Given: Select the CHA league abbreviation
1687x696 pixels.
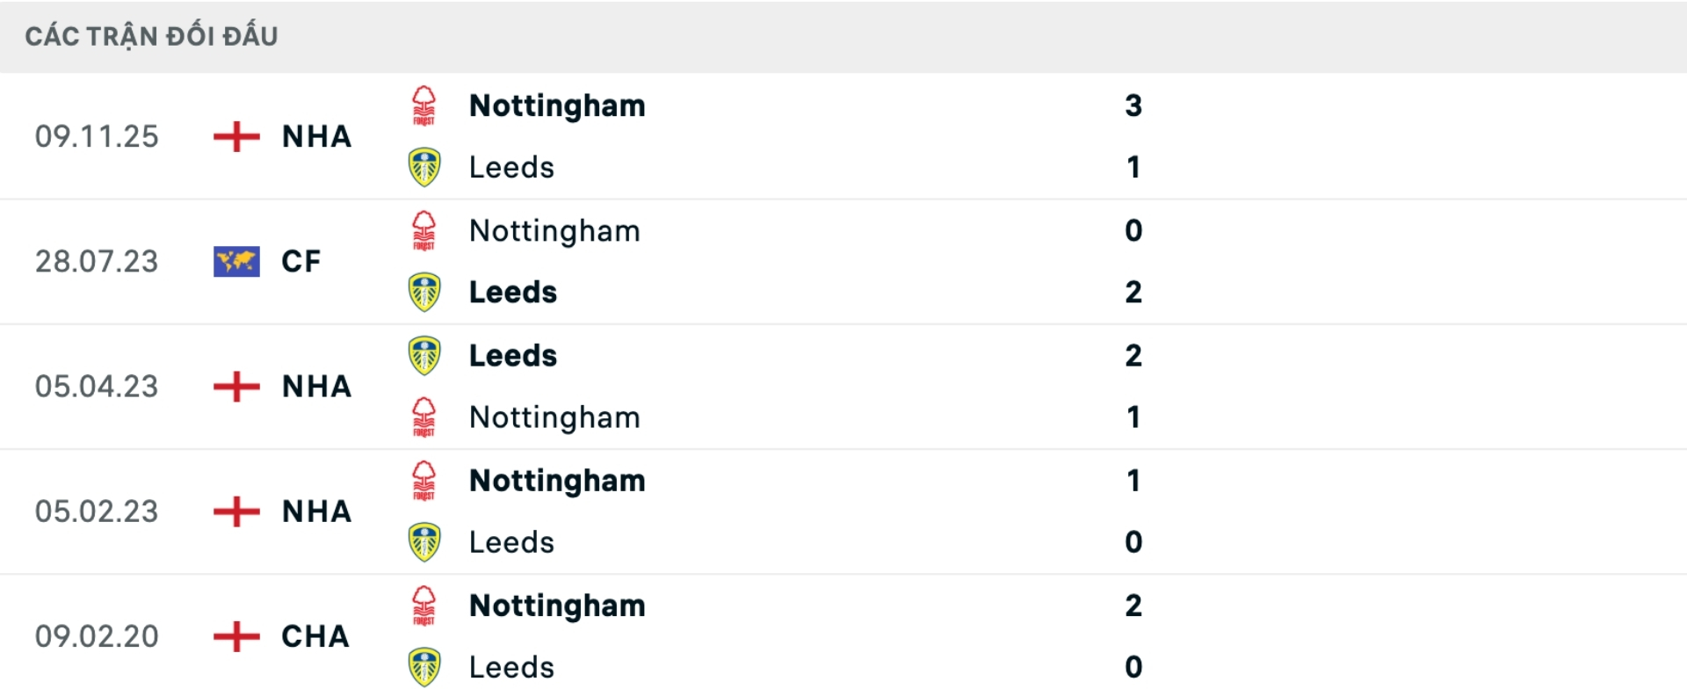Looking at the screenshot, I should coord(314,635).
